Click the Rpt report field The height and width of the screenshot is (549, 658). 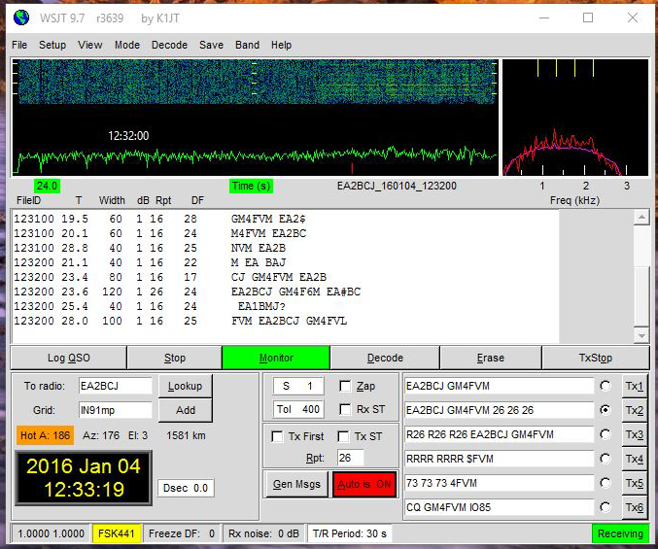click(351, 458)
